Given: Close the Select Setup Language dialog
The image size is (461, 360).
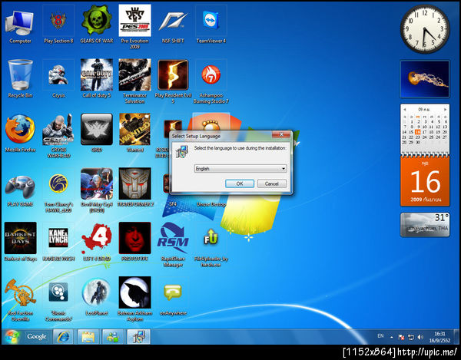Looking at the screenshot, I should (281, 134).
